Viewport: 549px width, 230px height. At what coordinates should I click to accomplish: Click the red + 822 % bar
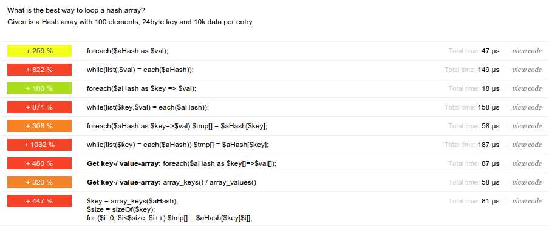(39, 70)
